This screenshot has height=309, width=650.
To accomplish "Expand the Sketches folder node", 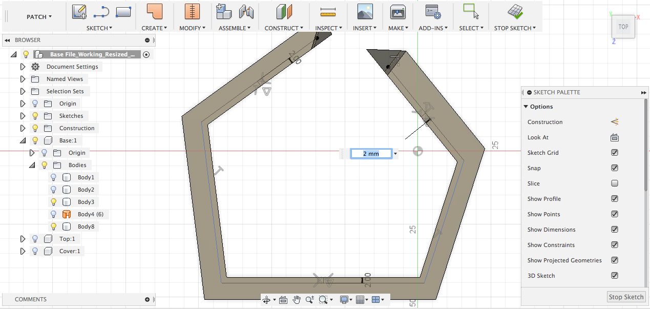I will click(x=23, y=116).
